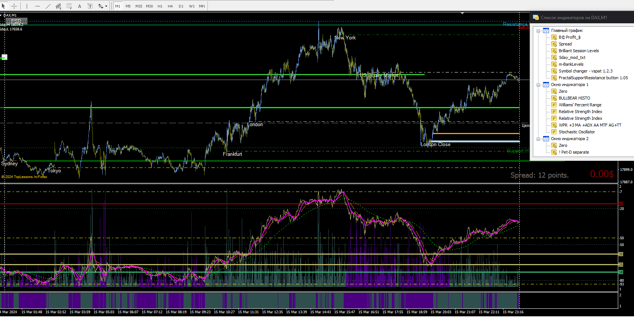This screenshot has height=317, width=634.
Task: Collapse the Окно индикатора 1 tree node
Action: [x=538, y=85]
